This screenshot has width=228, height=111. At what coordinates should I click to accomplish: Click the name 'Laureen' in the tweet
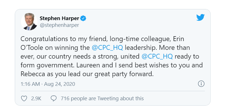(88, 65)
